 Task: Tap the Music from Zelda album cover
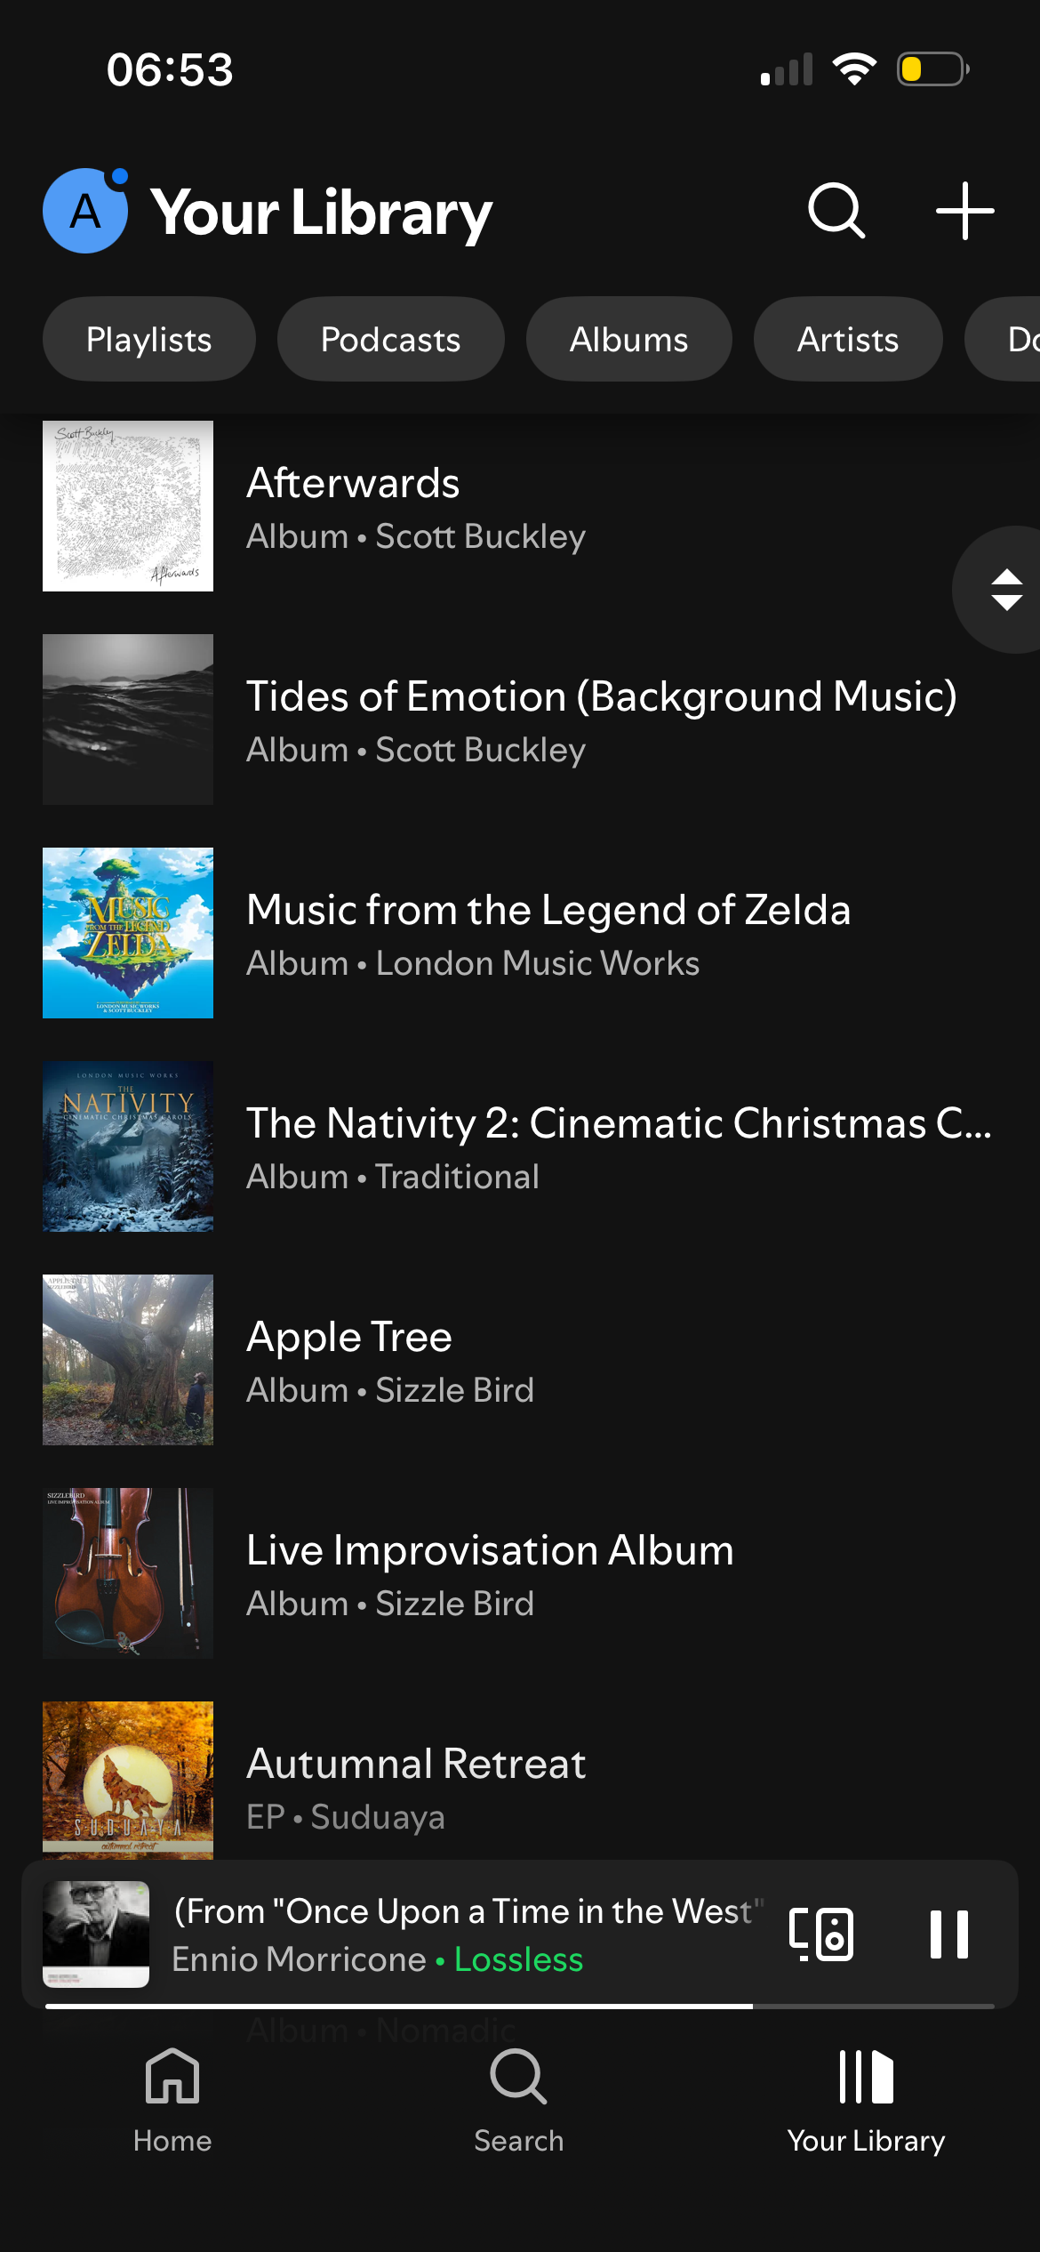tap(128, 933)
